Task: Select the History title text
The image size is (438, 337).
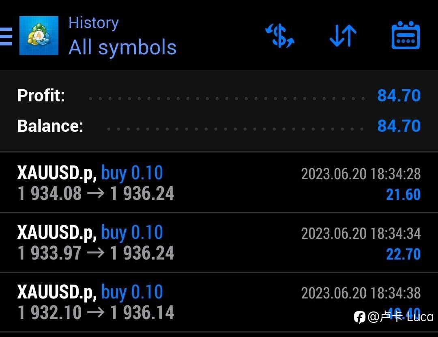Action: 94,23
